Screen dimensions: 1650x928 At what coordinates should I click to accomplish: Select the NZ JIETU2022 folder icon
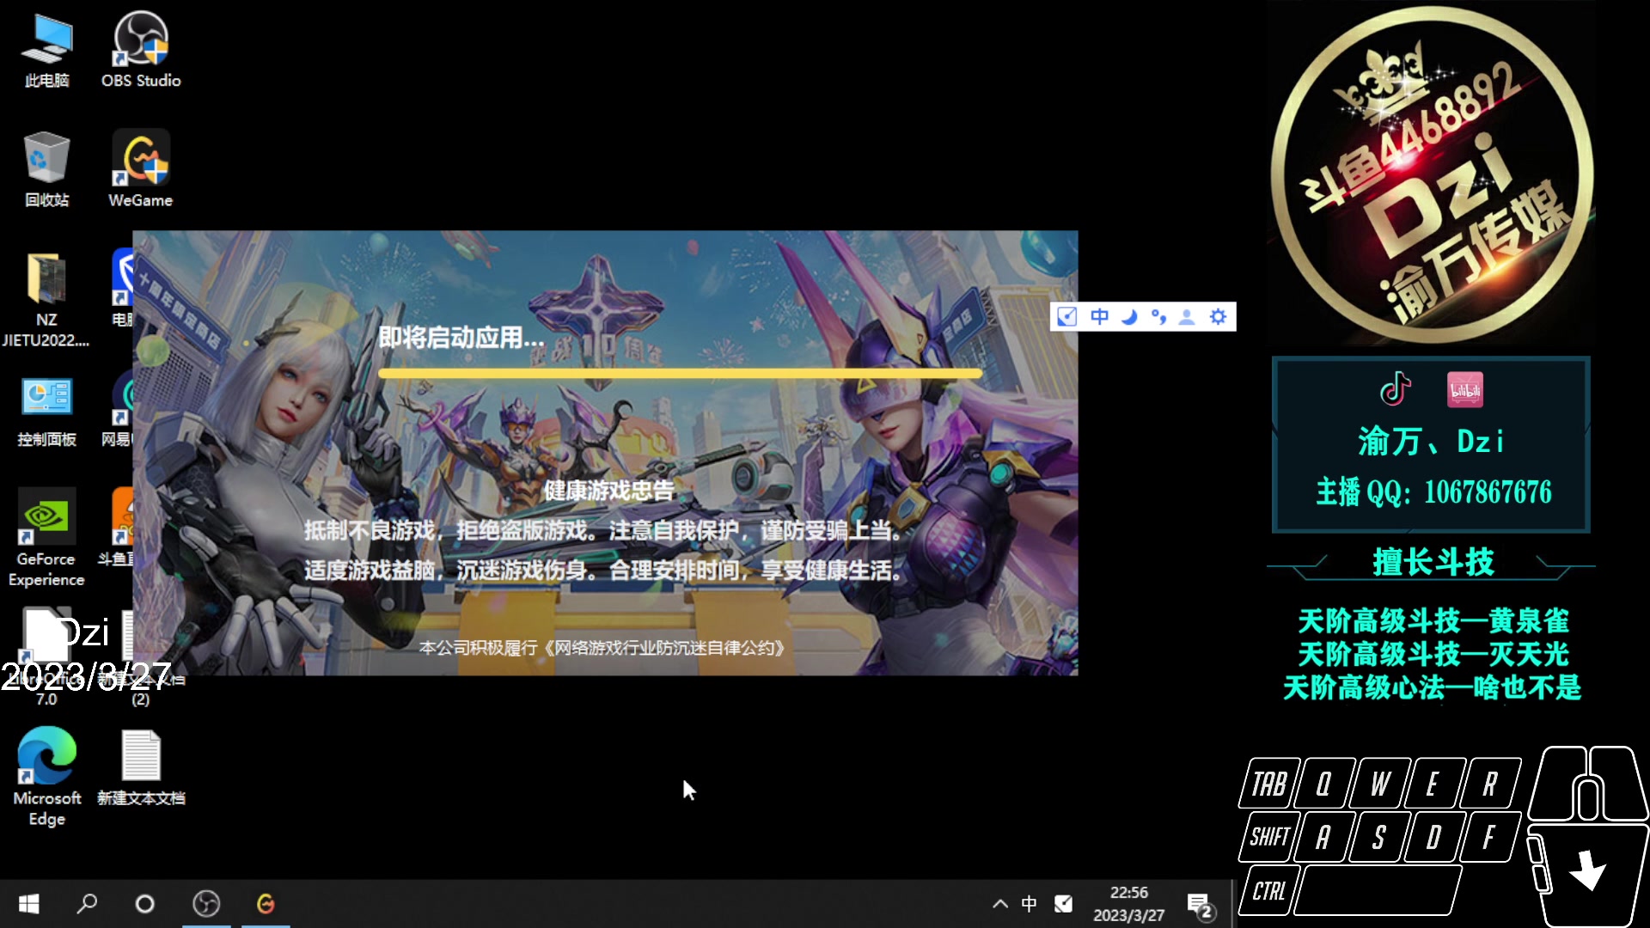(46, 301)
